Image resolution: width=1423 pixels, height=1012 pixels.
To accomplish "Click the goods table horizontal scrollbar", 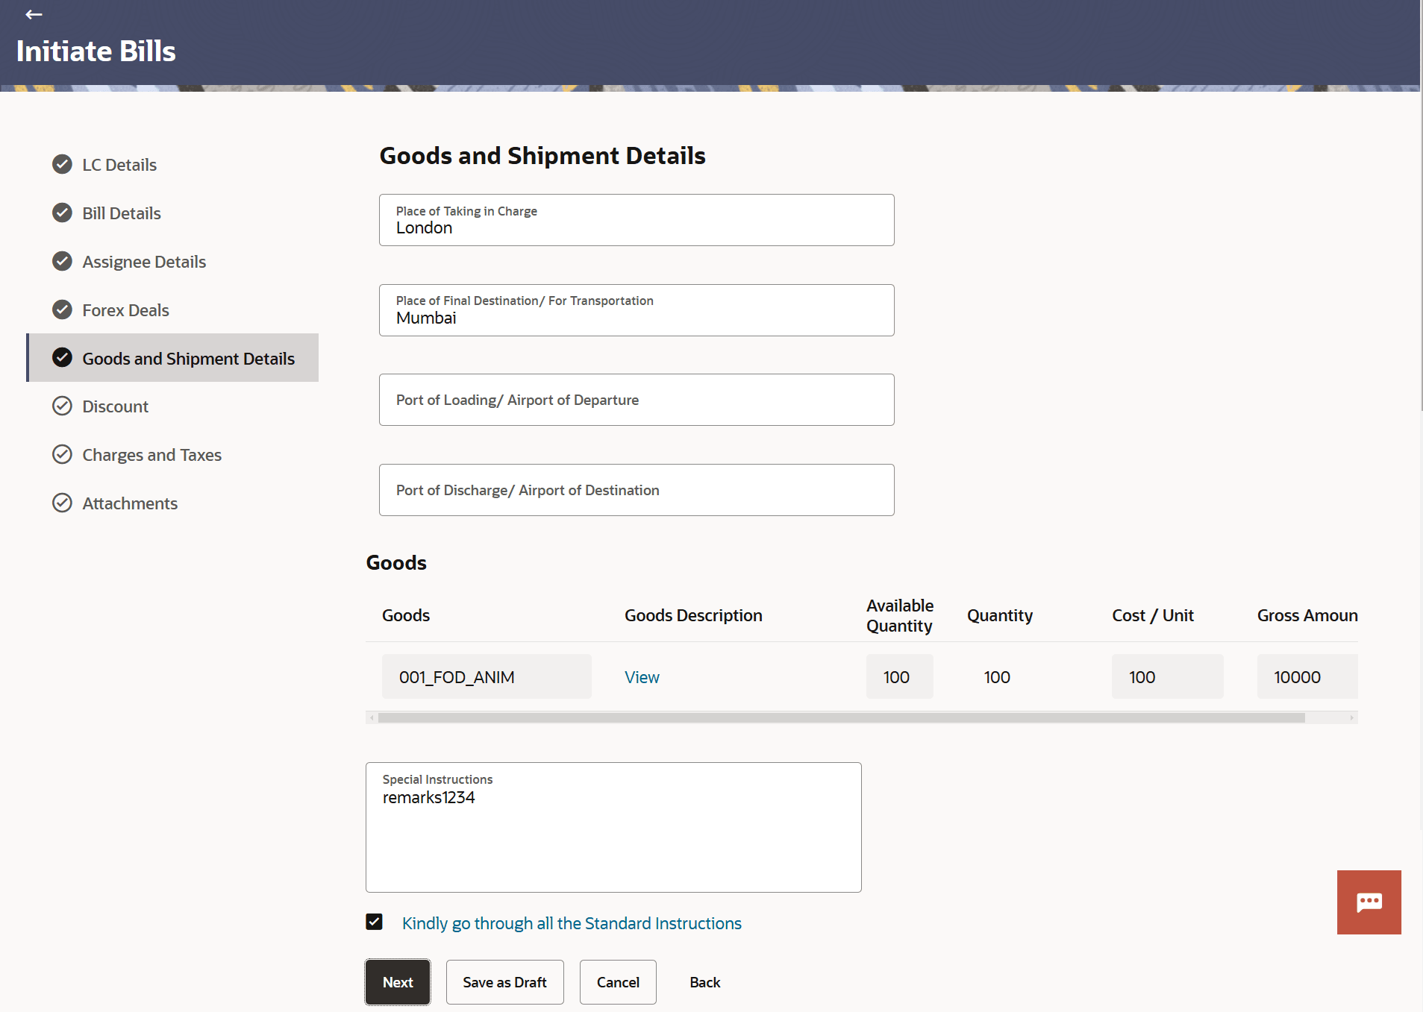I will (842, 717).
